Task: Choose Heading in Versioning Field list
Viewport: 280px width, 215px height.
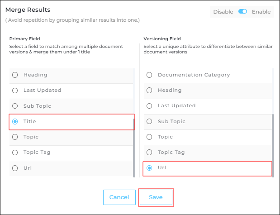Action: pyautogui.click(x=149, y=91)
